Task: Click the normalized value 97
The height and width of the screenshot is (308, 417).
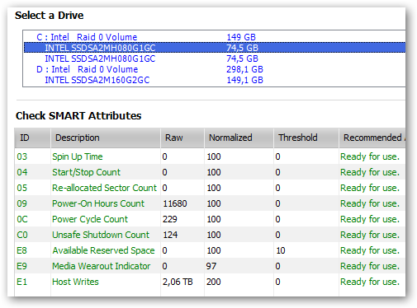Action: click(211, 266)
